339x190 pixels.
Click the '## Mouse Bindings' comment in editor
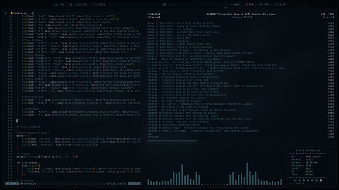28,127
